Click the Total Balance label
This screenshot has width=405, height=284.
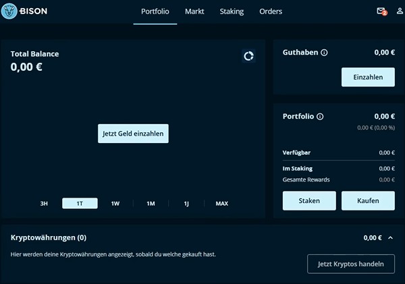34,54
